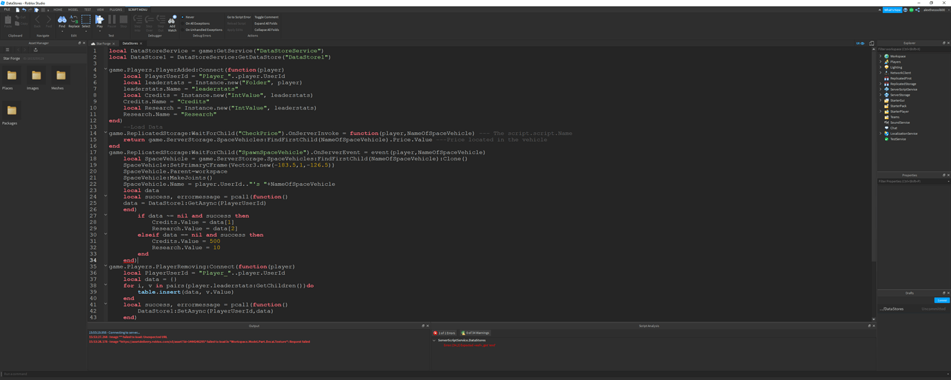Click Collapse All Folds
951x380 pixels.
[267, 30]
